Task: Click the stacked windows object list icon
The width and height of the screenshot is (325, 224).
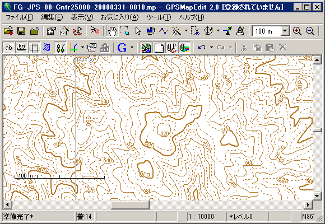Action: pos(92,48)
